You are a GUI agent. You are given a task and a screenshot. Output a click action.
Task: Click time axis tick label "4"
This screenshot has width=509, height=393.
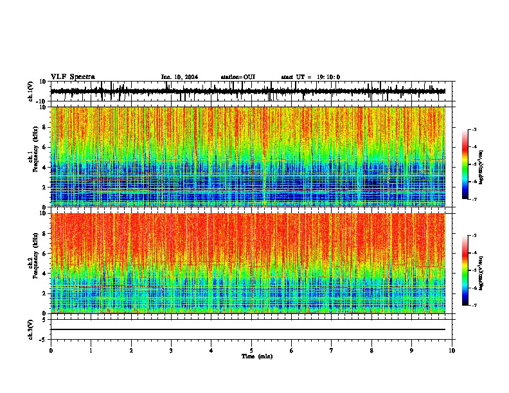[x=211, y=351]
